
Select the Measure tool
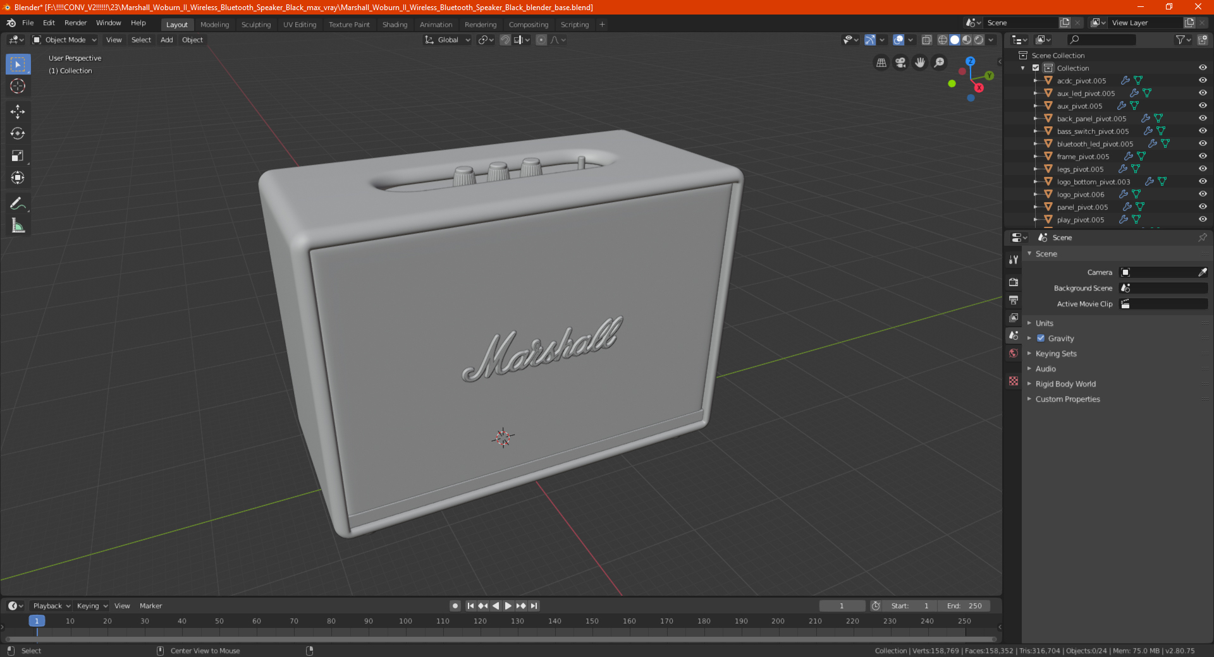pyautogui.click(x=18, y=226)
